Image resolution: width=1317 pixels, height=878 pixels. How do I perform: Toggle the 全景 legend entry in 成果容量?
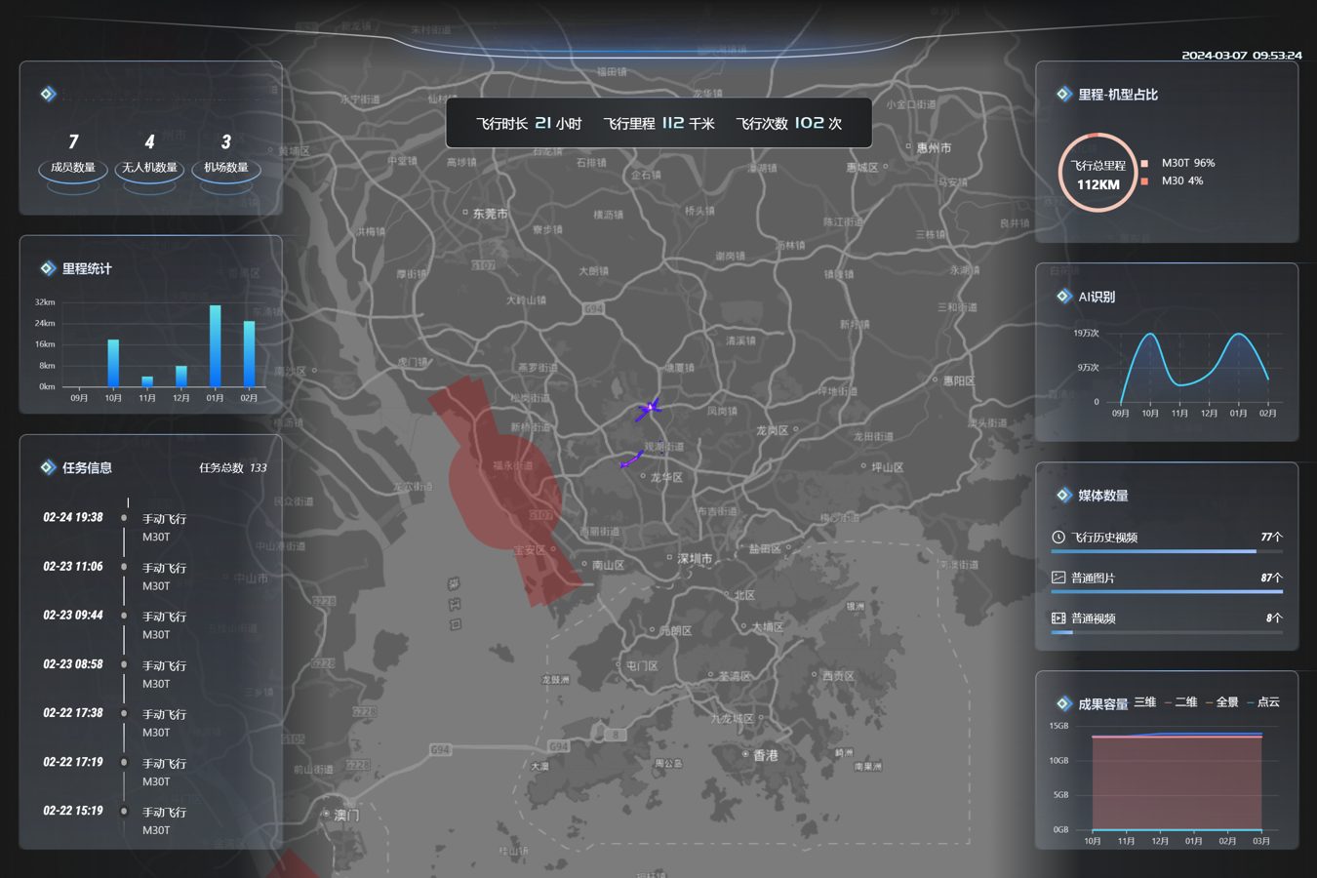pos(1222,702)
